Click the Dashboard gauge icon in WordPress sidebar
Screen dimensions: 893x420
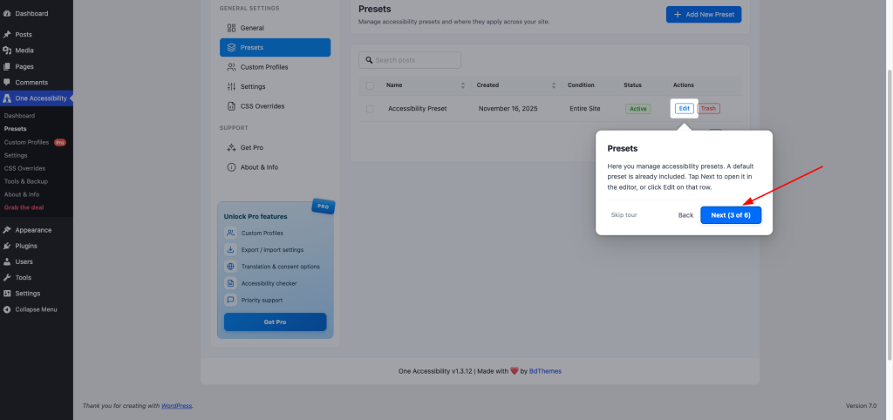coord(7,13)
